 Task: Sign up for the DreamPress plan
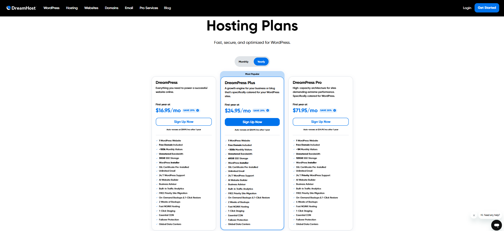(x=184, y=122)
